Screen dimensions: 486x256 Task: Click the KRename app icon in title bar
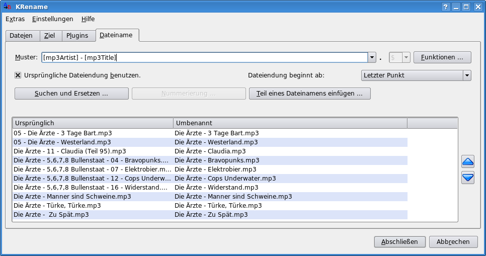[8, 7]
